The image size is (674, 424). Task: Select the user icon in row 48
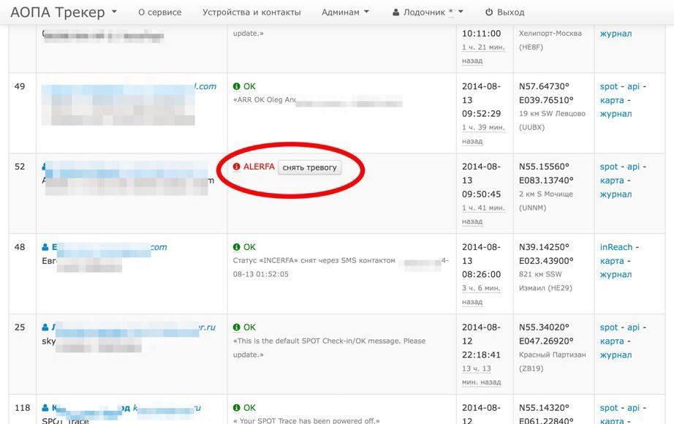pyautogui.click(x=45, y=247)
